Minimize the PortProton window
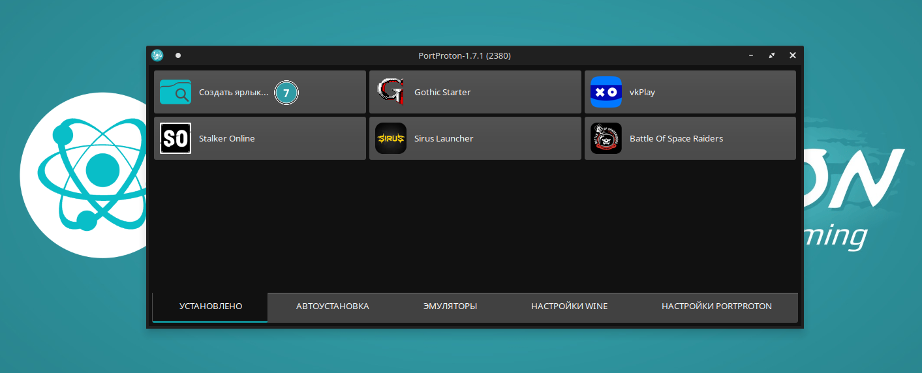The width and height of the screenshot is (922, 373). (751, 55)
